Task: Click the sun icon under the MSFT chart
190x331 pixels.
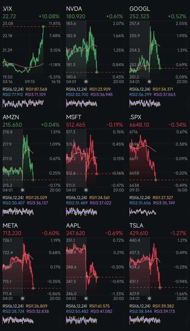Action: 86,190
